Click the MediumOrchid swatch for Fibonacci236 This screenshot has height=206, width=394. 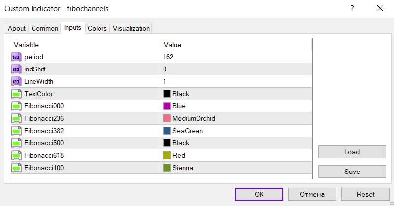click(x=167, y=118)
